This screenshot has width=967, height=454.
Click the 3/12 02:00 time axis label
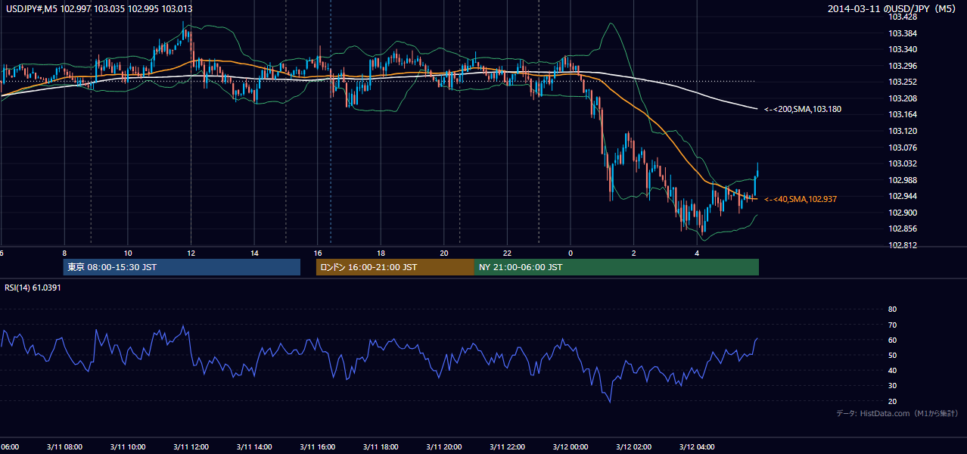pos(633,447)
